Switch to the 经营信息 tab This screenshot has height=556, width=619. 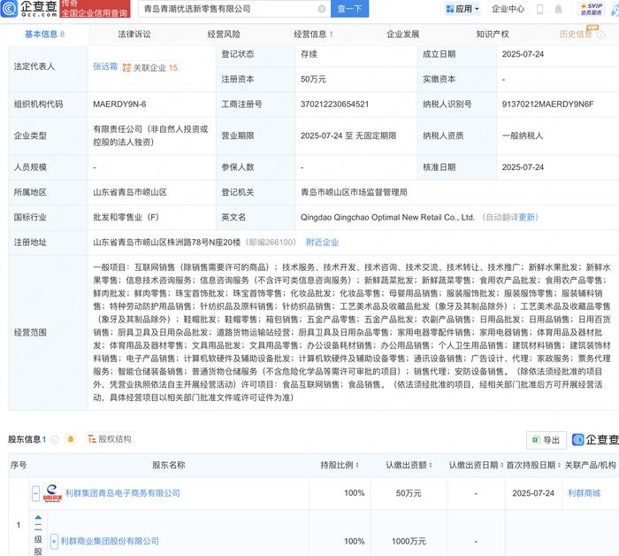click(x=313, y=35)
